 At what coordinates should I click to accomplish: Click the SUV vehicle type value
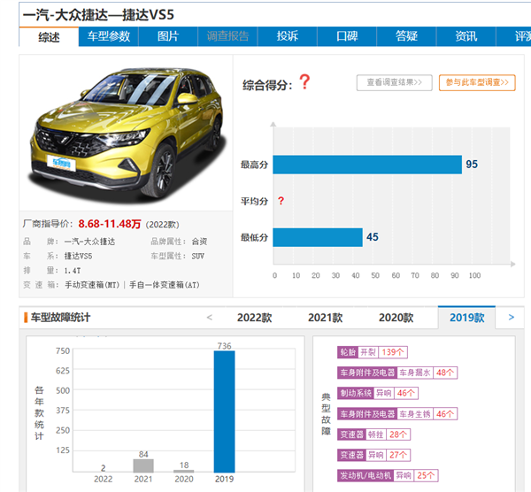pyautogui.click(x=198, y=257)
